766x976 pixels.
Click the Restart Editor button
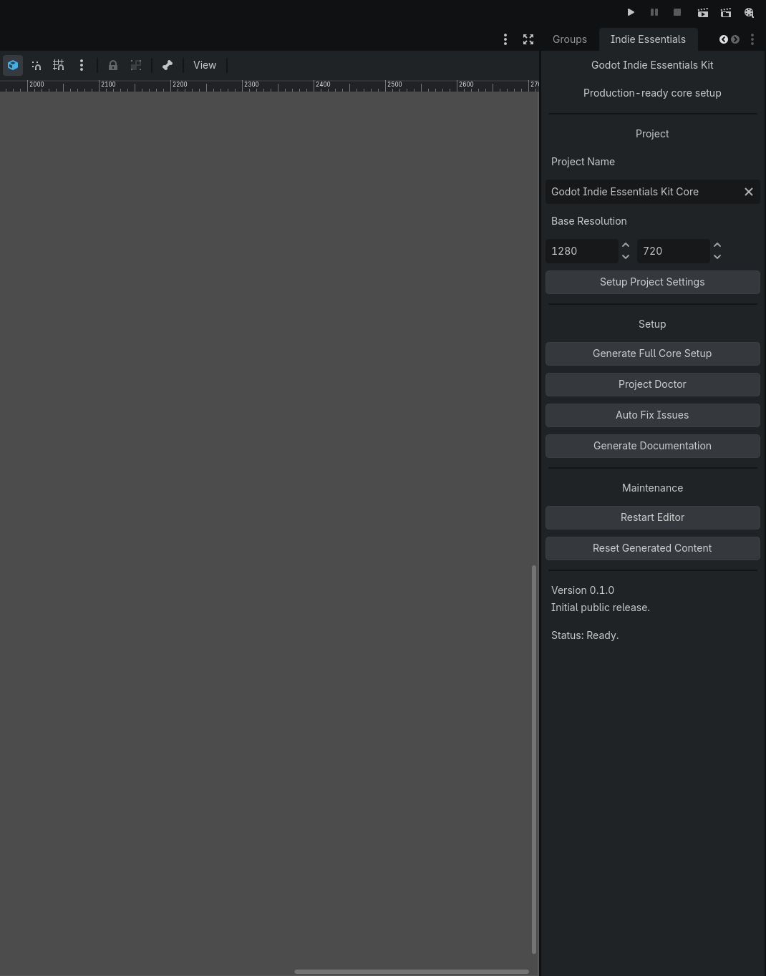point(652,517)
